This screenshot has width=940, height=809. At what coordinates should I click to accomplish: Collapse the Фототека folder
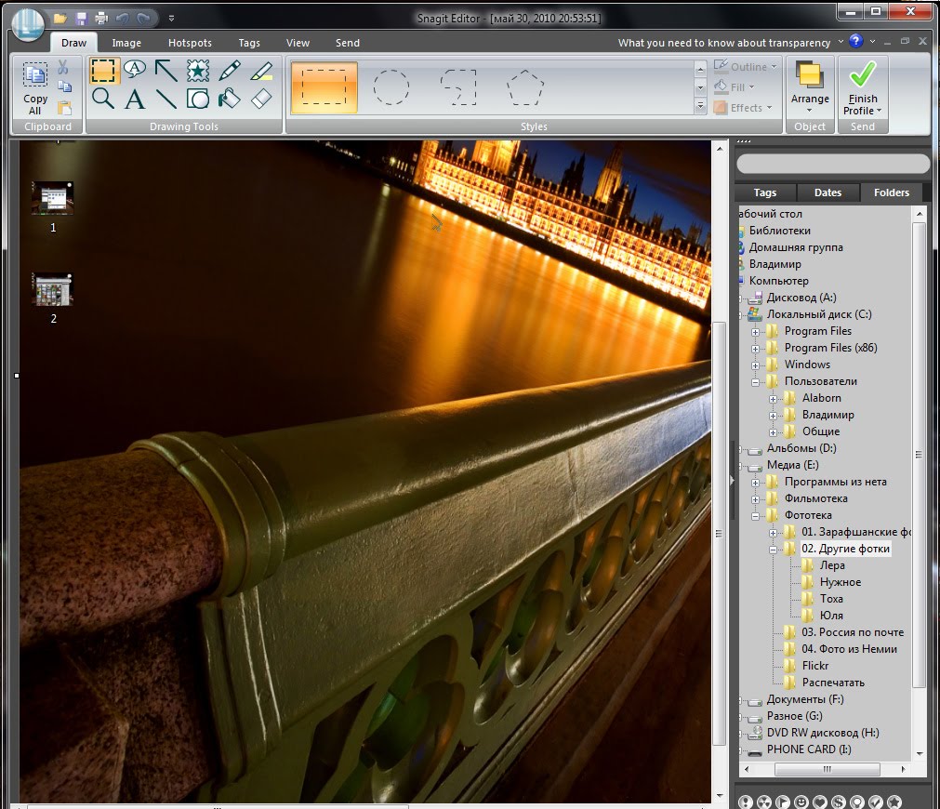(x=756, y=515)
